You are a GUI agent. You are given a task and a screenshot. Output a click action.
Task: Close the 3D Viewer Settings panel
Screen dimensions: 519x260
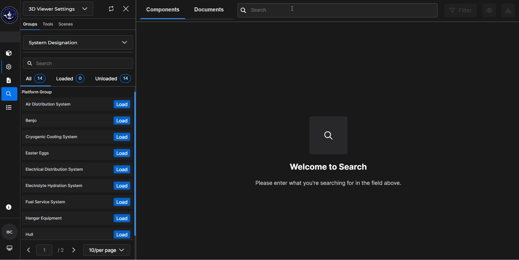(126, 9)
